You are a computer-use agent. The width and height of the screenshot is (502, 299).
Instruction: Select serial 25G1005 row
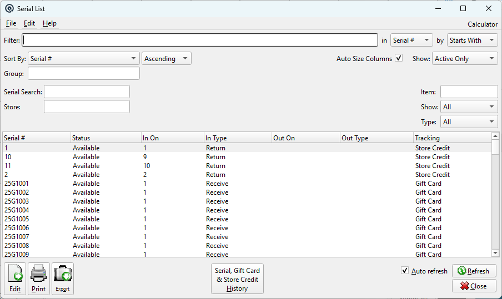coord(247,219)
